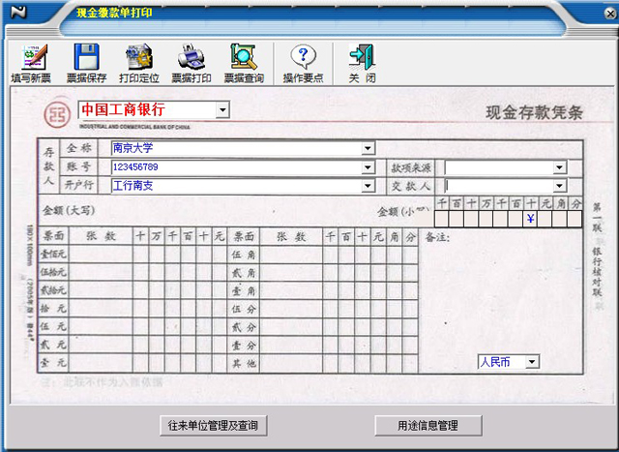Click the 现金存款凭条 heading text

tap(534, 113)
